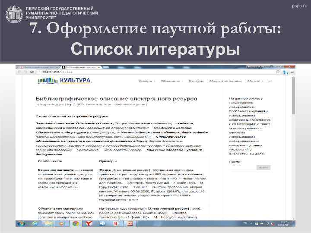Click the author link in the article byline
The image size is (311, 233).
pyautogui.click(x=52, y=104)
